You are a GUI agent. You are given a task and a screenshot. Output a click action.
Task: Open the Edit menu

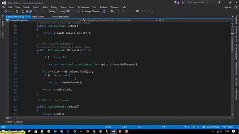pyautogui.click(x=10, y=7)
